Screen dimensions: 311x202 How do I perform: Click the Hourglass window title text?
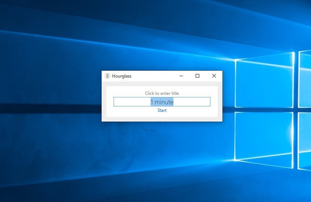pyautogui.click(x=122, y=76)
